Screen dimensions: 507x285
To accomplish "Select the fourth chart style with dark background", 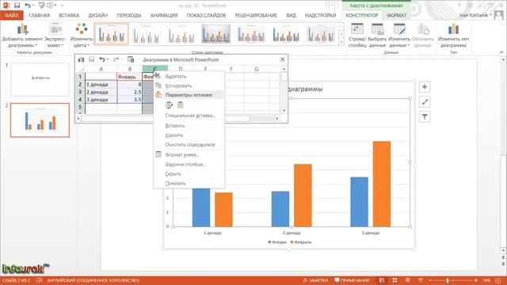I will pos(216,33).
